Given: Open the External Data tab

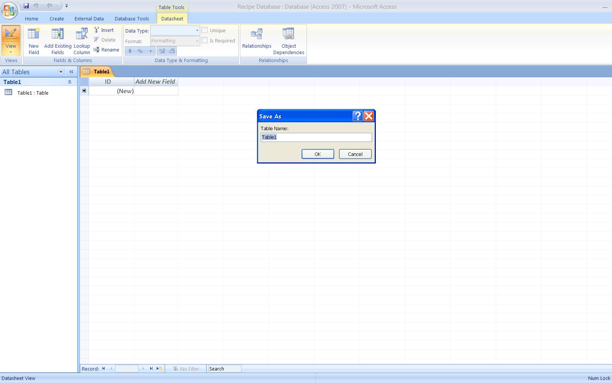Looking at the screenshot, I should click(89, 18).
